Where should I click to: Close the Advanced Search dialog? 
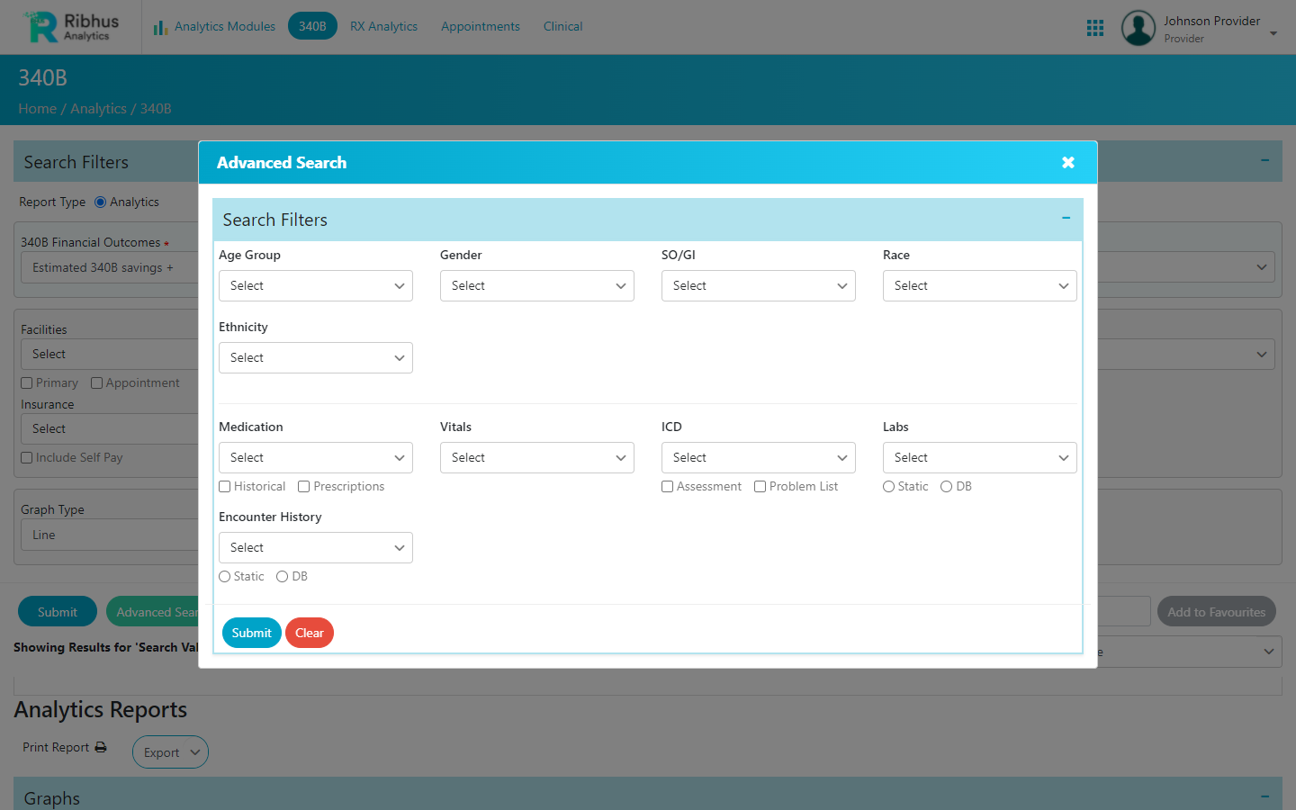point(1067,163)
